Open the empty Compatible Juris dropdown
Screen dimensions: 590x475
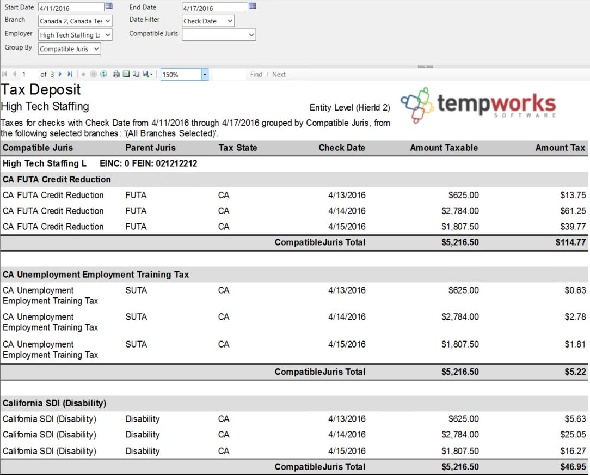tap(219, 35)
